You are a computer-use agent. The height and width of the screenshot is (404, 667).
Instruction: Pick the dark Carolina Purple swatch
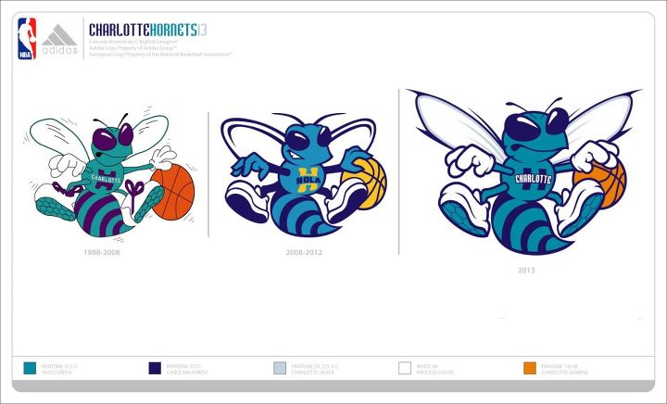point(155,368)
